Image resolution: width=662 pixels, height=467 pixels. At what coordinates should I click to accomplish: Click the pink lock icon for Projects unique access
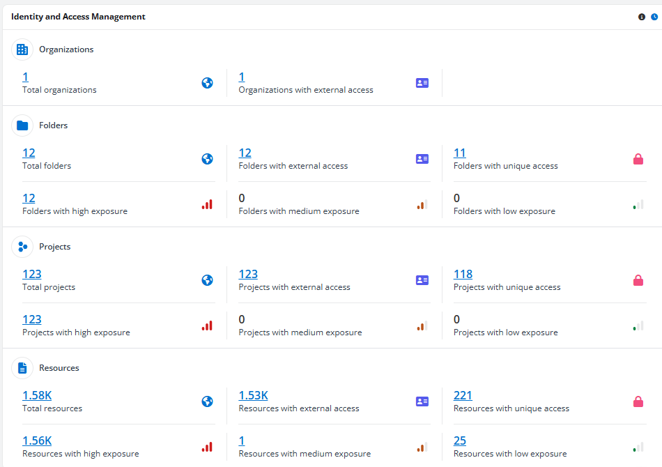pyautogui.click(x=638, y=280)
